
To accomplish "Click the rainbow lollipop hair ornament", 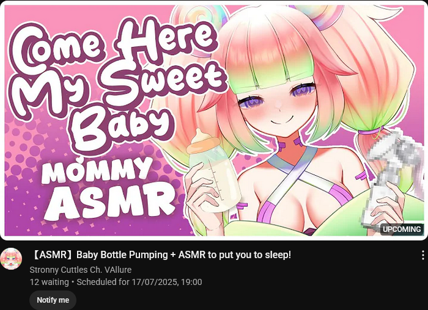I will (x=328, y=15).
